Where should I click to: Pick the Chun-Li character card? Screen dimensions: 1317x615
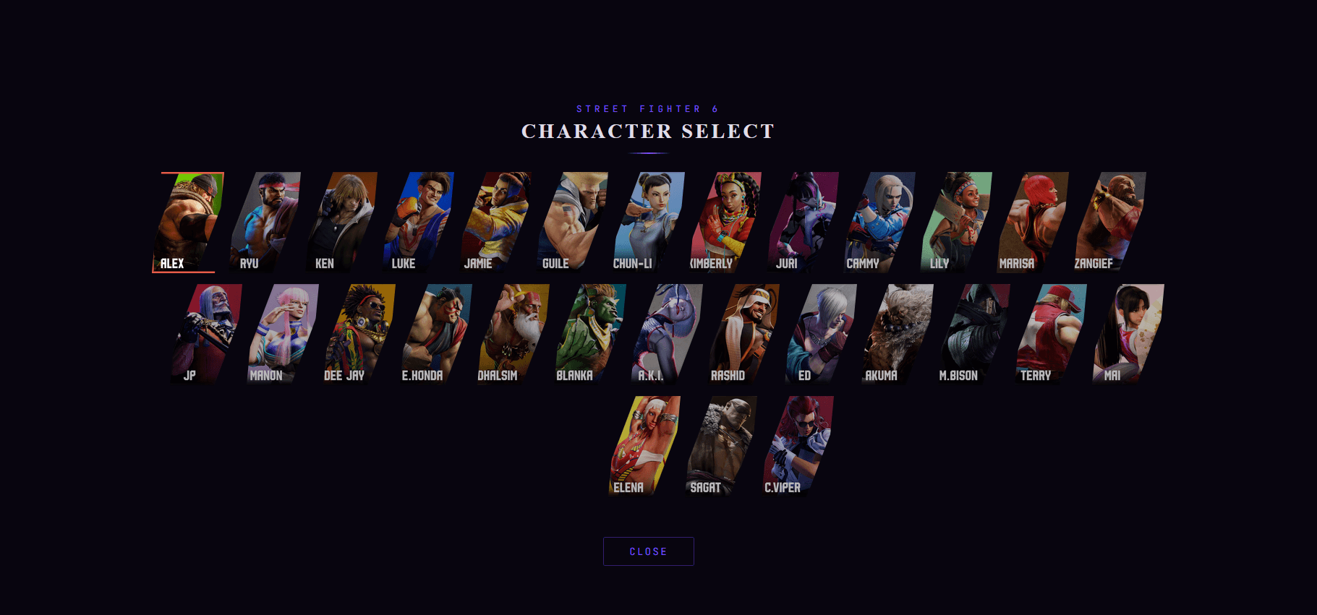[649, 222]
